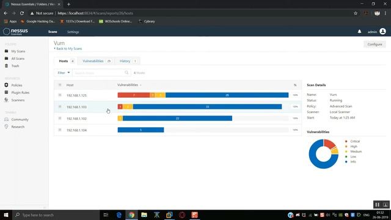Select checkbox for host 192.168.1.125

60,95
